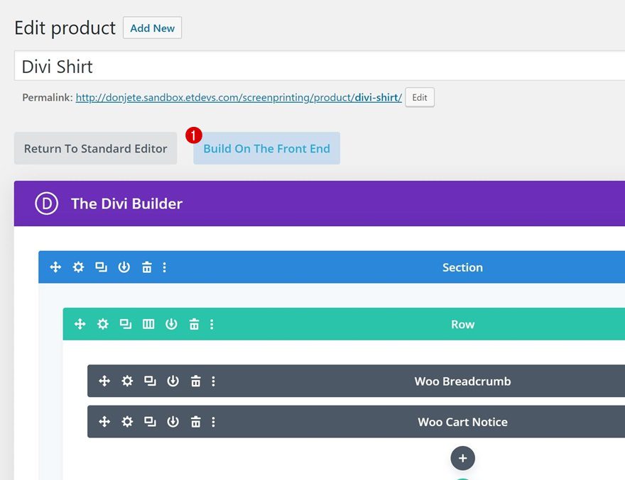
Task: Select Build On The Front End
Action: (266, 148)
